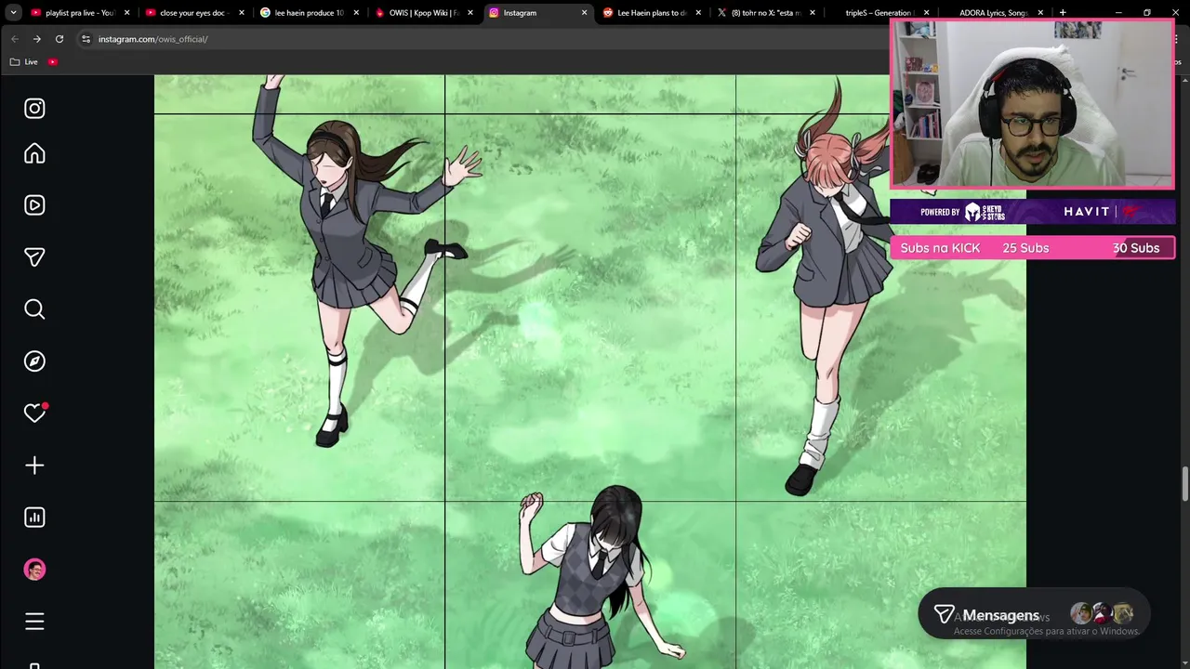
Task: Close the OWIS Kpop Wiki tab
Action: click(x=470, y=13)
